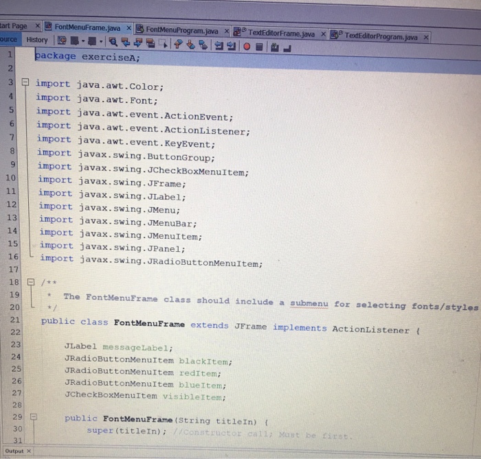Click on 'import java.awt.Font;' line
This screenshot has width=481, height=459.
tap(97, 99)
